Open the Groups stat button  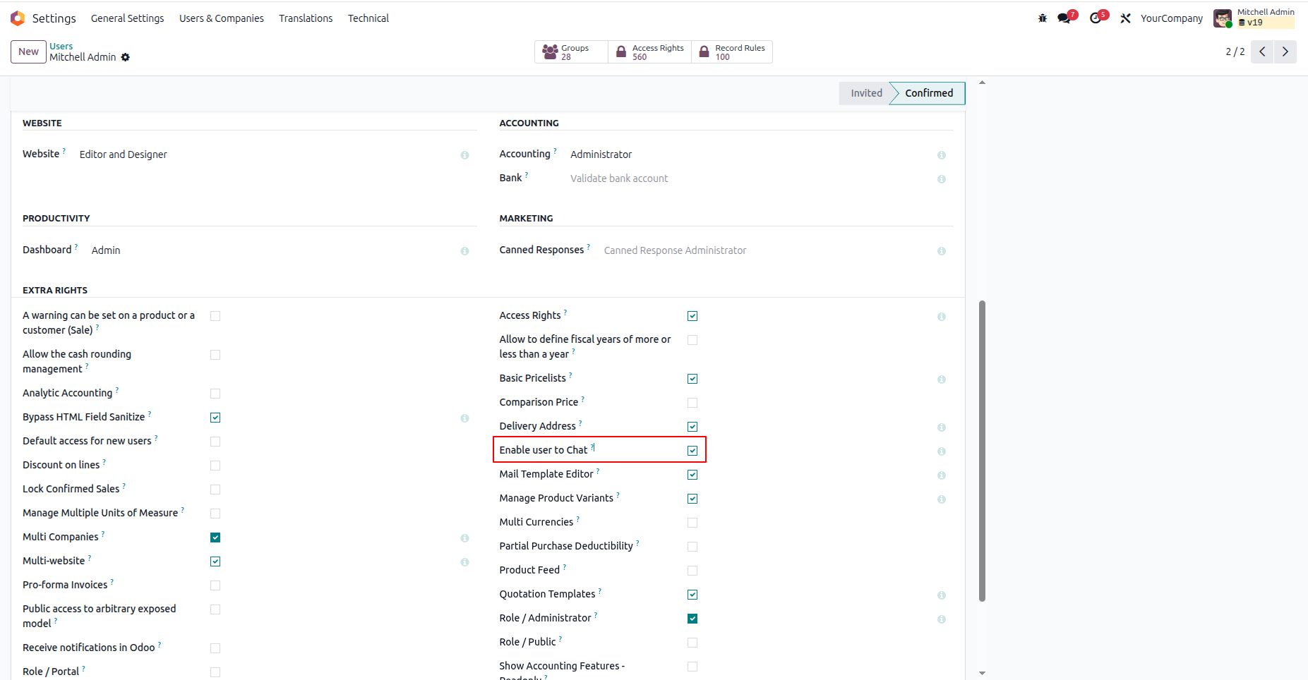click(x=570, y=52)
